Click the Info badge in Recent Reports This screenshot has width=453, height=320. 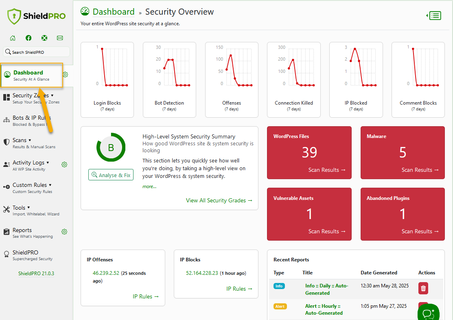[279, 286]
